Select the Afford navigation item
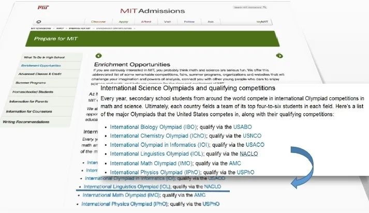 pyautogui.click(x=146, y=22)
